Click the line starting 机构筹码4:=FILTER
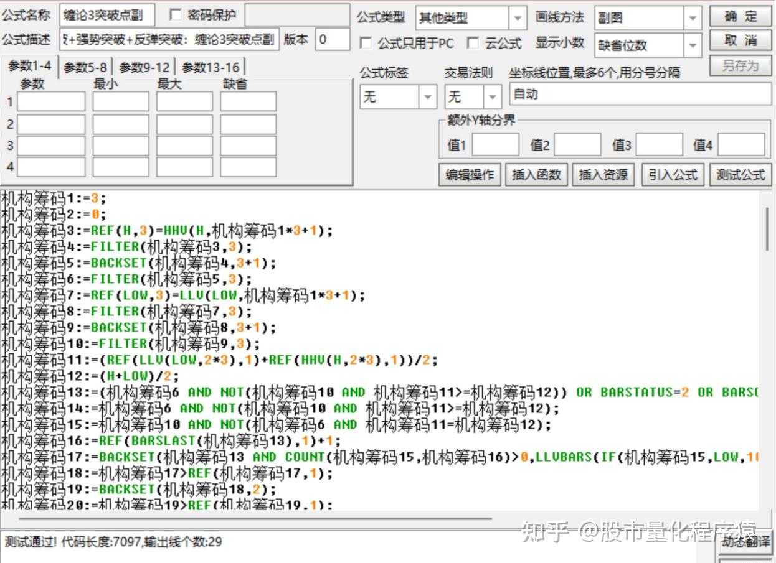Viewport: 776px width, 563px height. [x=126, y=247]
